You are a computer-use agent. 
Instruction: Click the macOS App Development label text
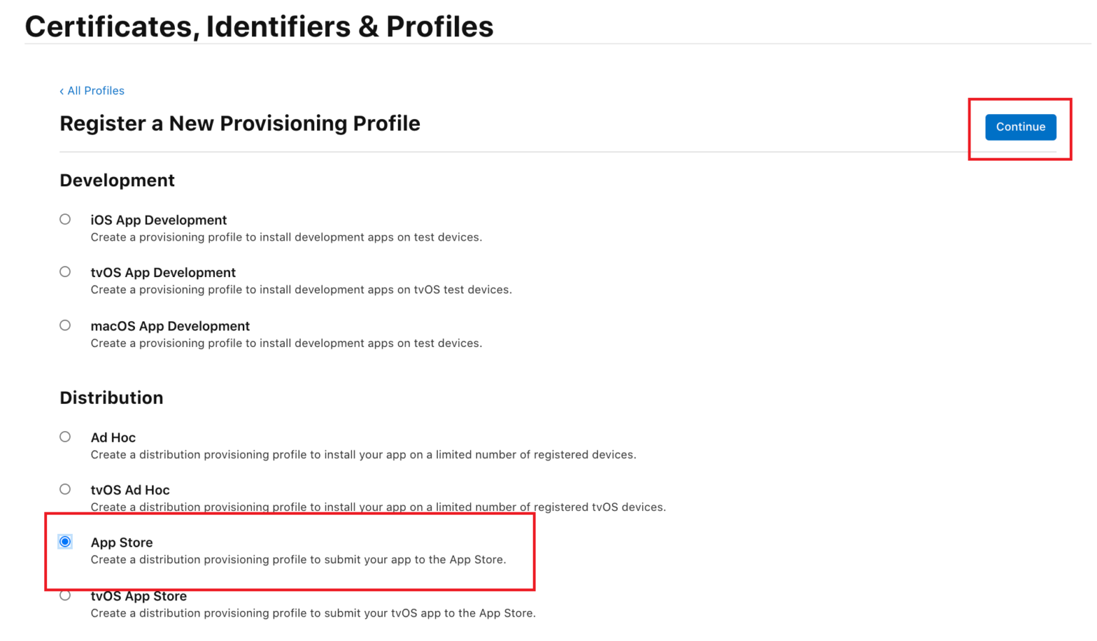pyautogui.click(x=170, y=326)
